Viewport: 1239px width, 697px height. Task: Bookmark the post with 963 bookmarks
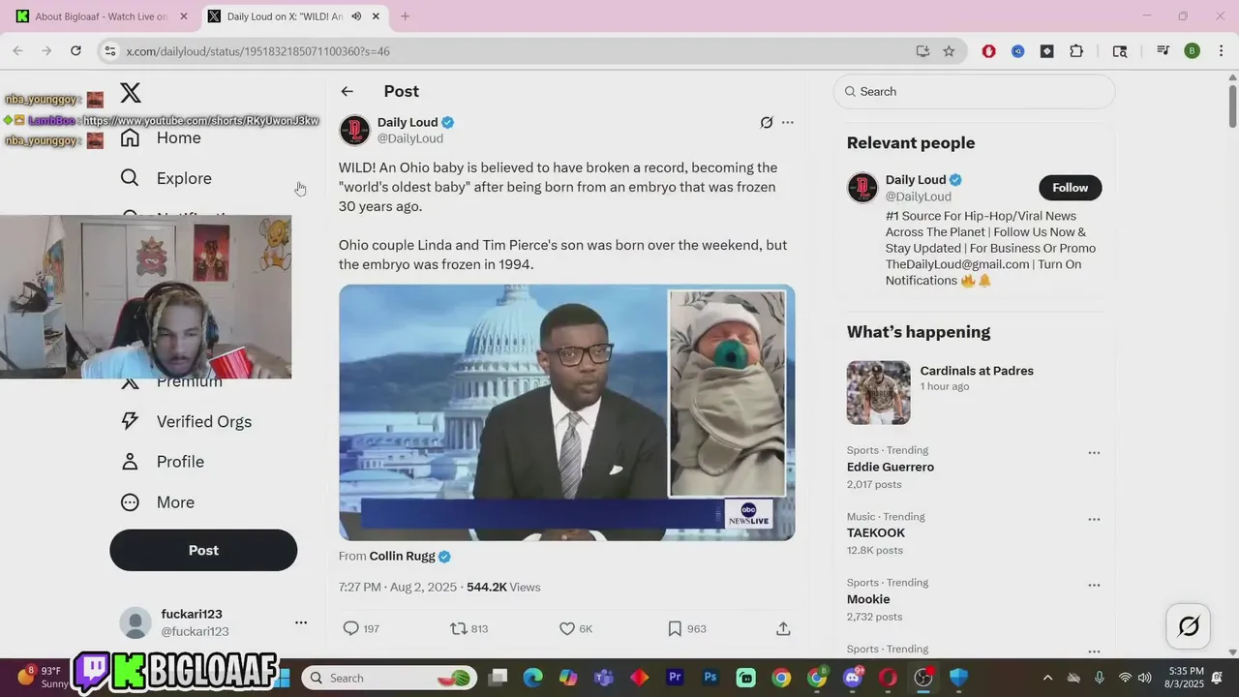(x=675, y=628)
